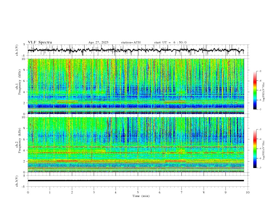
Task: Click the "-3" tick on ch.2 colorbar
Action: click(260, 130)
